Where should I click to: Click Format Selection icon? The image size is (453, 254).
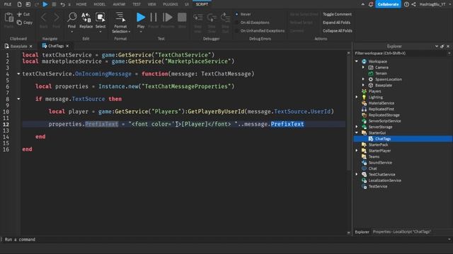point(120,17)
